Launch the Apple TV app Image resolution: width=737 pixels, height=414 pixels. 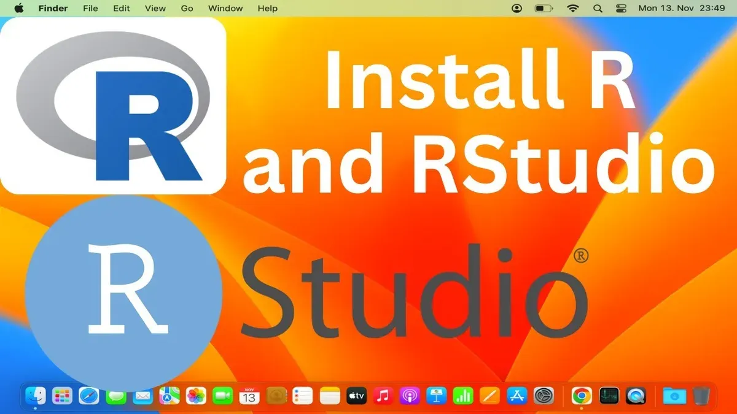[x=356, y=397]
